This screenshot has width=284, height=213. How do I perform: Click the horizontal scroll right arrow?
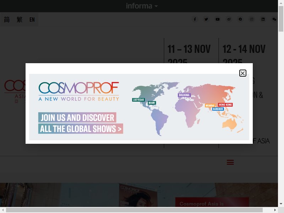(275, 210)
